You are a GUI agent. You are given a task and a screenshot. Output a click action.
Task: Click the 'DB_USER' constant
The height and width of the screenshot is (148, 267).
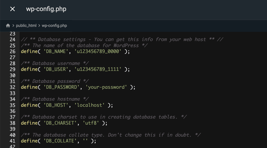click(56, 69)
